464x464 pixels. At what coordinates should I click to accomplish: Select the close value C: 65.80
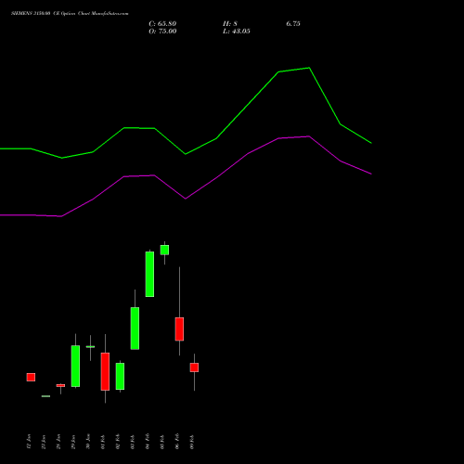point(162,24)
